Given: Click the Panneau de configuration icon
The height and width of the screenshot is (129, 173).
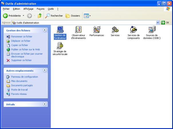Looking at the screenshot, I should point(8,77).
